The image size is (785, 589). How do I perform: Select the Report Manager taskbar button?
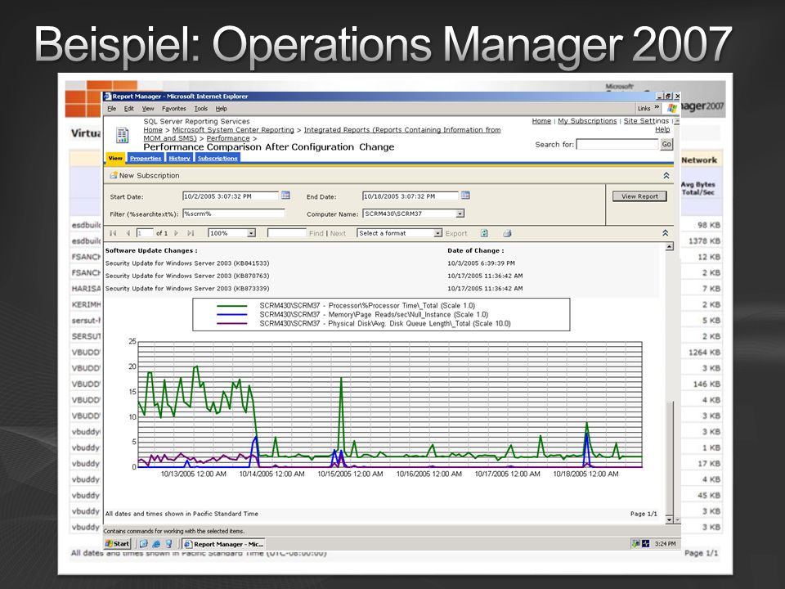click(x=224, y=544)
